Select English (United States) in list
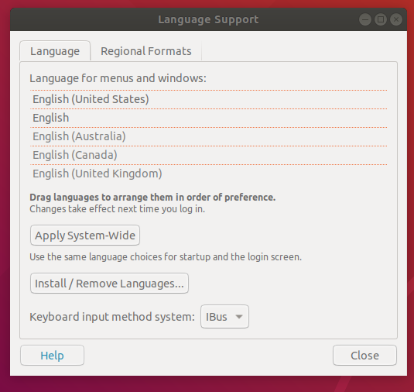This screenshot has height=392, width=414. pyautogui.click(x=209, y=99)
